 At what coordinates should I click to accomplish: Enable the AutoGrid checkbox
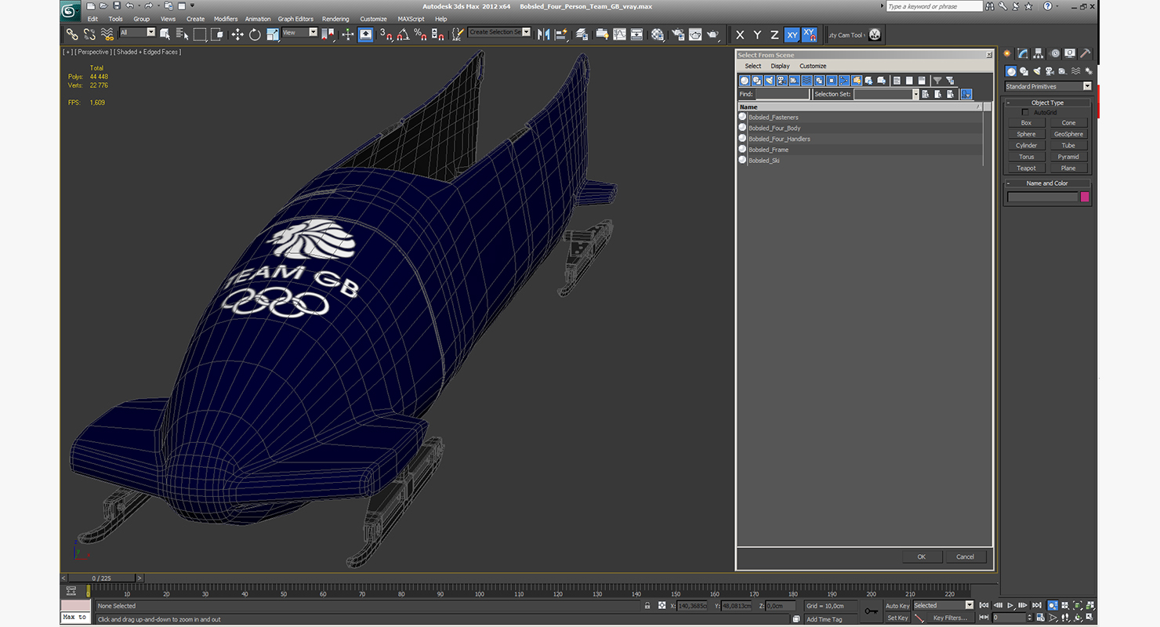point(1025,113)
